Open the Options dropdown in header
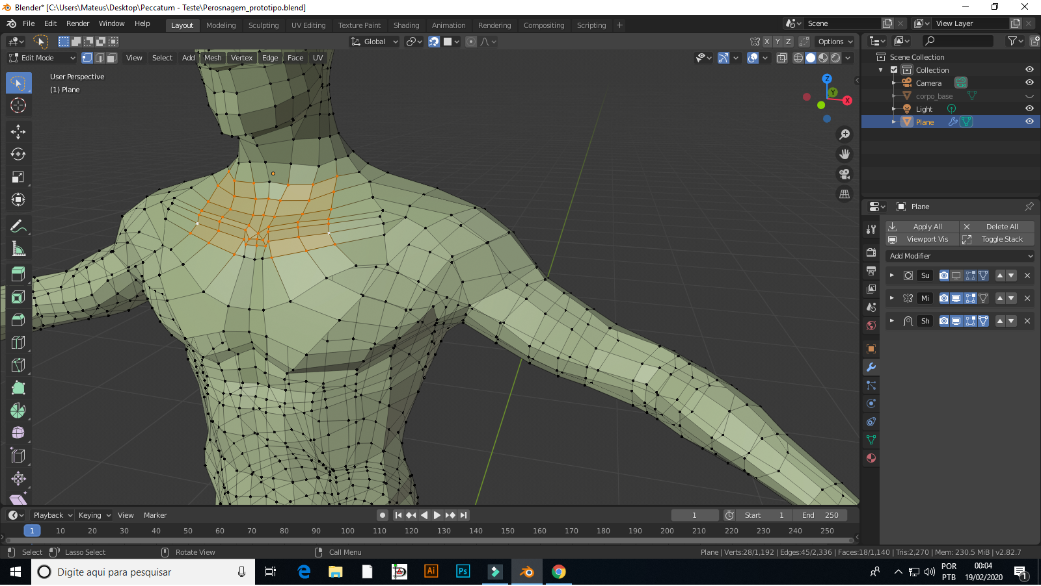The width and height of the screenshot is (1041, 586). (x=835, y=42)
